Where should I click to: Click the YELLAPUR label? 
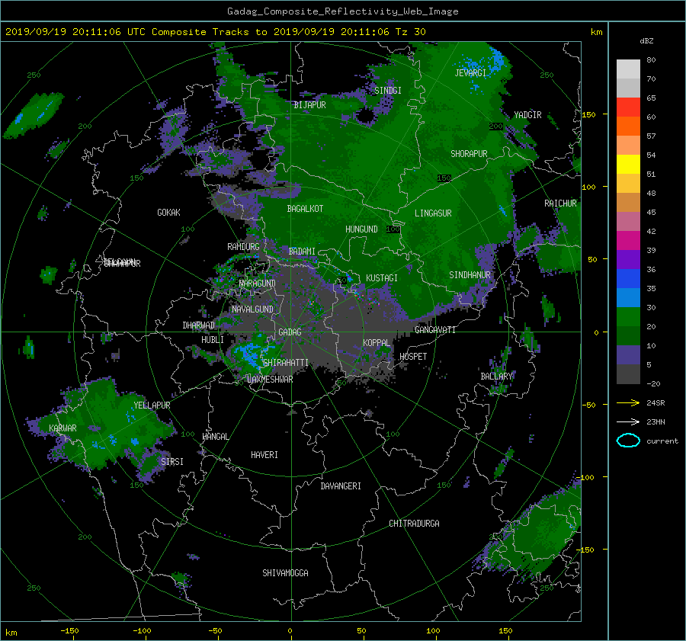pyautogui.click(x=152, y=405)
